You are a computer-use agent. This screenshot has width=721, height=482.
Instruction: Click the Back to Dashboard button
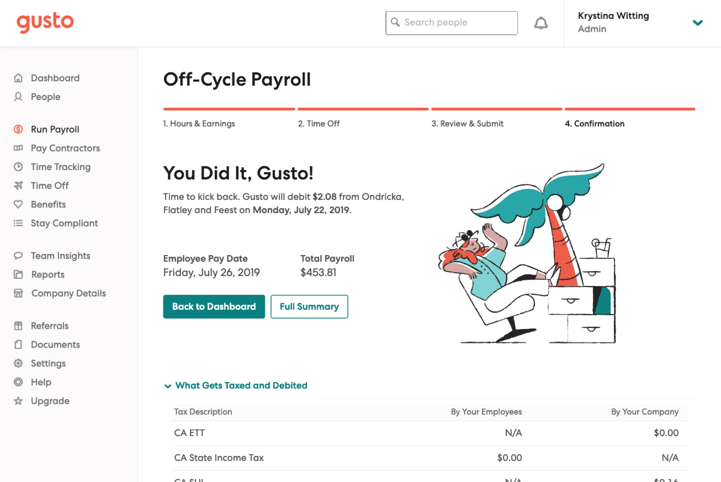pyautogui.click(x=214, y=306)
